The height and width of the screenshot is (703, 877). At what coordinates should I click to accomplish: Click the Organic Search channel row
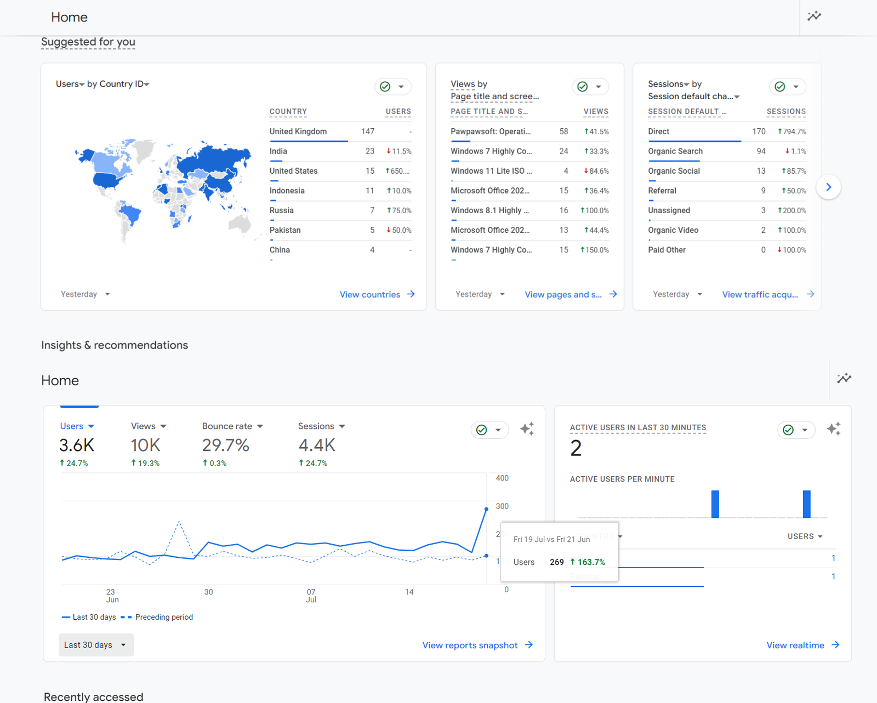(727, 151)
